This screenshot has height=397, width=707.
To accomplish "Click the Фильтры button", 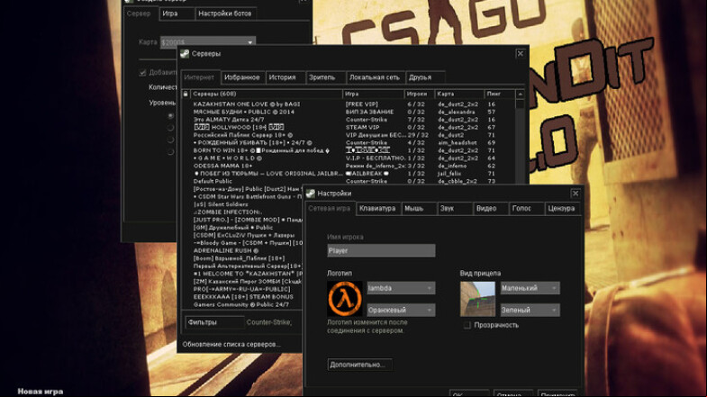I will (x=214, y=322).
